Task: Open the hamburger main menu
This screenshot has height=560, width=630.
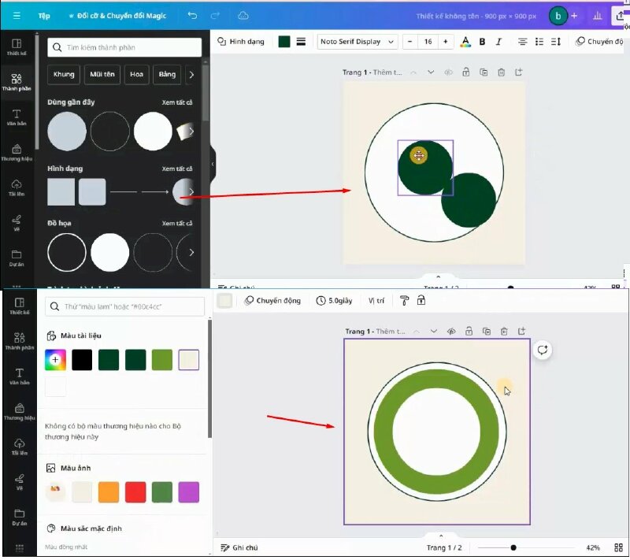Action: point(17,16)
